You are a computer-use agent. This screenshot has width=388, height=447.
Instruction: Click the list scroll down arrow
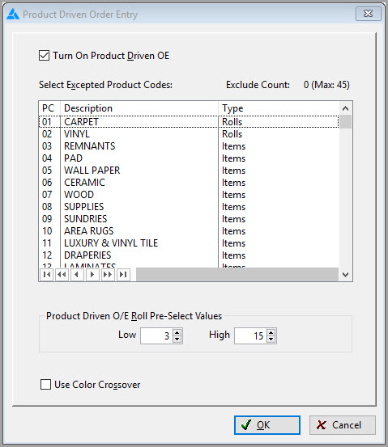[x=345, y=275]
